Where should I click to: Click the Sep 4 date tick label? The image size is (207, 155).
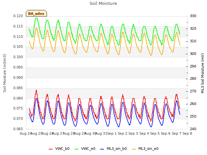[144, 133]
